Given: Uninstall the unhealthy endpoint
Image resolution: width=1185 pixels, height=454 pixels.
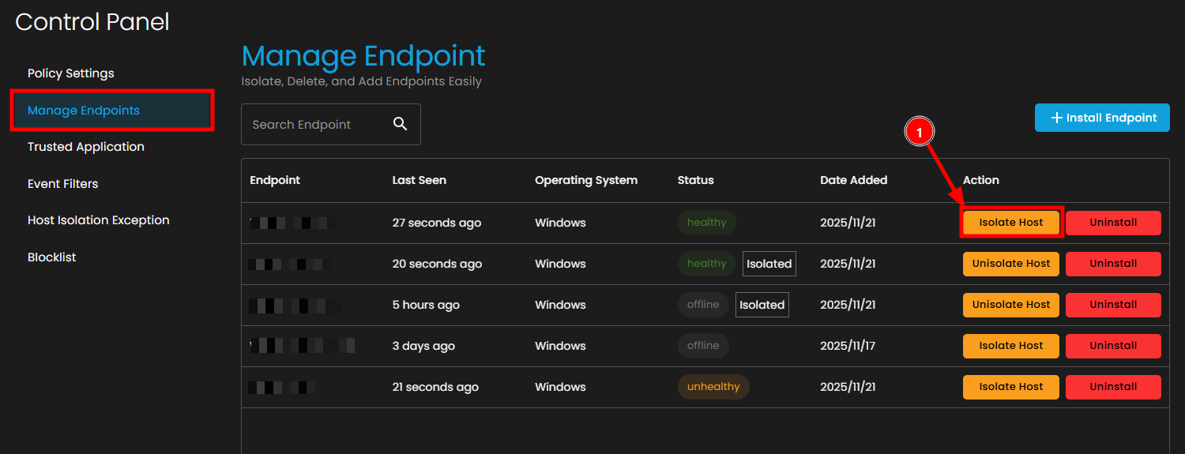Looking at the screenshot, I should (x=1113, y=387).
